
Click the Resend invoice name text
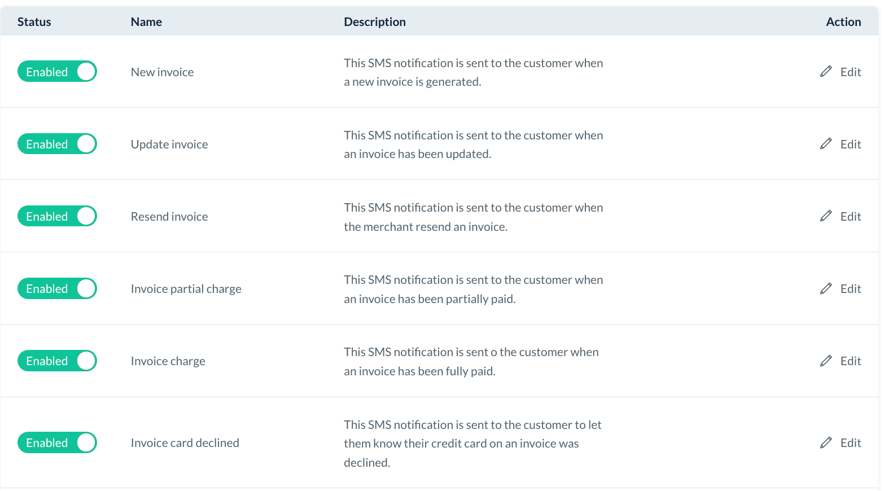point(169,217)
